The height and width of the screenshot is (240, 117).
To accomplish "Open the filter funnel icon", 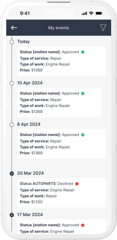I will pyautogui.click(x=103, y=28).
